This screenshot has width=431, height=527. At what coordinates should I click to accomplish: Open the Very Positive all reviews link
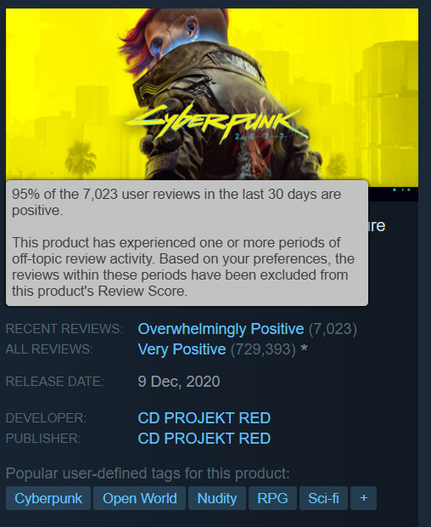(182, 349)
